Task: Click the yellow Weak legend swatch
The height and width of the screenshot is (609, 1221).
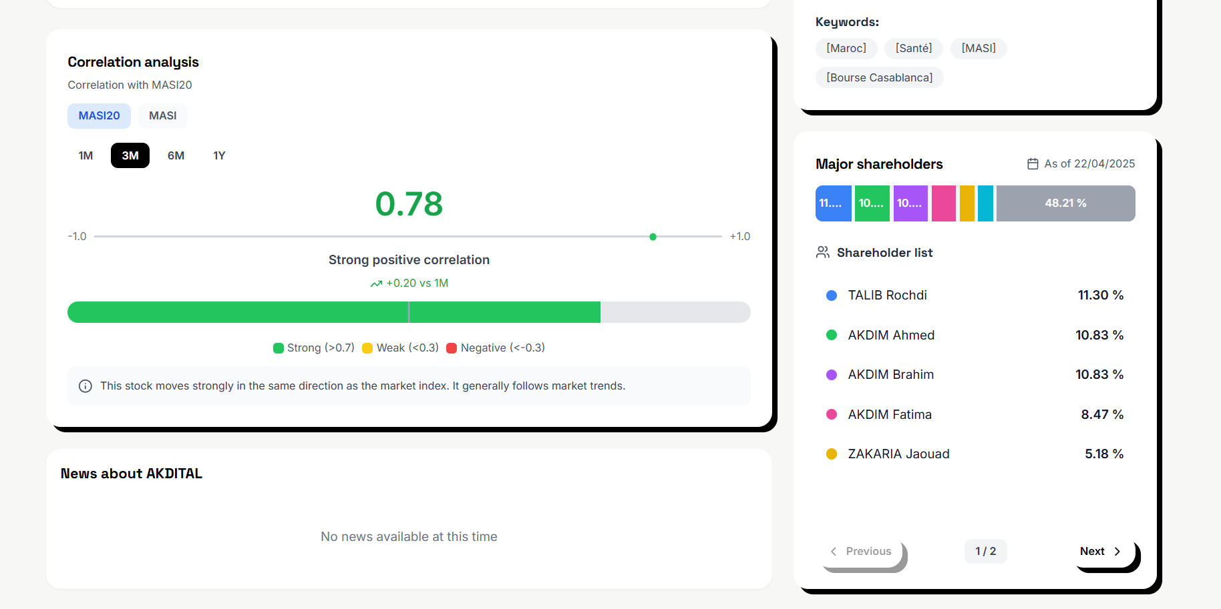Action: (x=367, y=348)
